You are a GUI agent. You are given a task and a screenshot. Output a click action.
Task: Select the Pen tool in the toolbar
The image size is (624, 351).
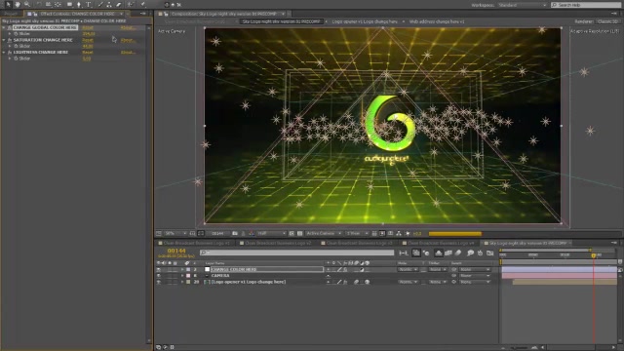pyautogui.click(x=79, y=4)
